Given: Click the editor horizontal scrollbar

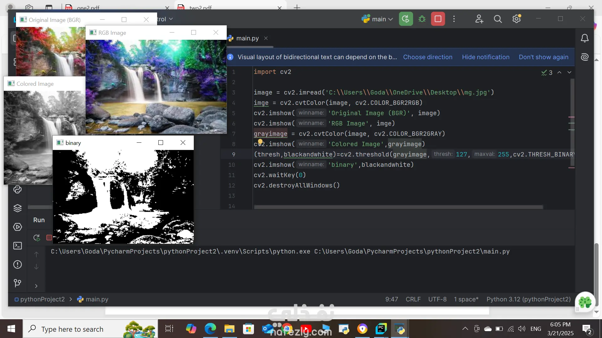Looking at the screenshot, I should 398,207.
